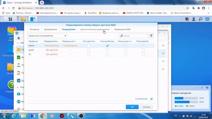The image size is (212, 119).
Task: Collapse the connectivity section in sidebar
Action: point(18,87)
